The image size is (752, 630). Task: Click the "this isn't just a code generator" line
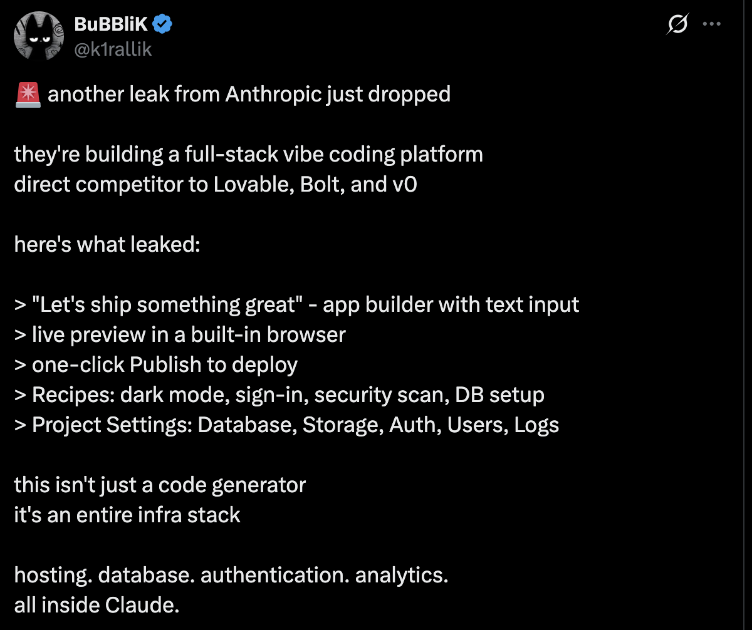160,485
